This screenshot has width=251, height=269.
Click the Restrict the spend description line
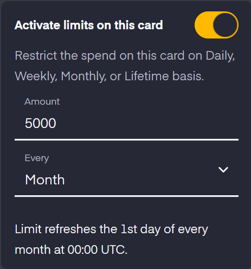125,56
